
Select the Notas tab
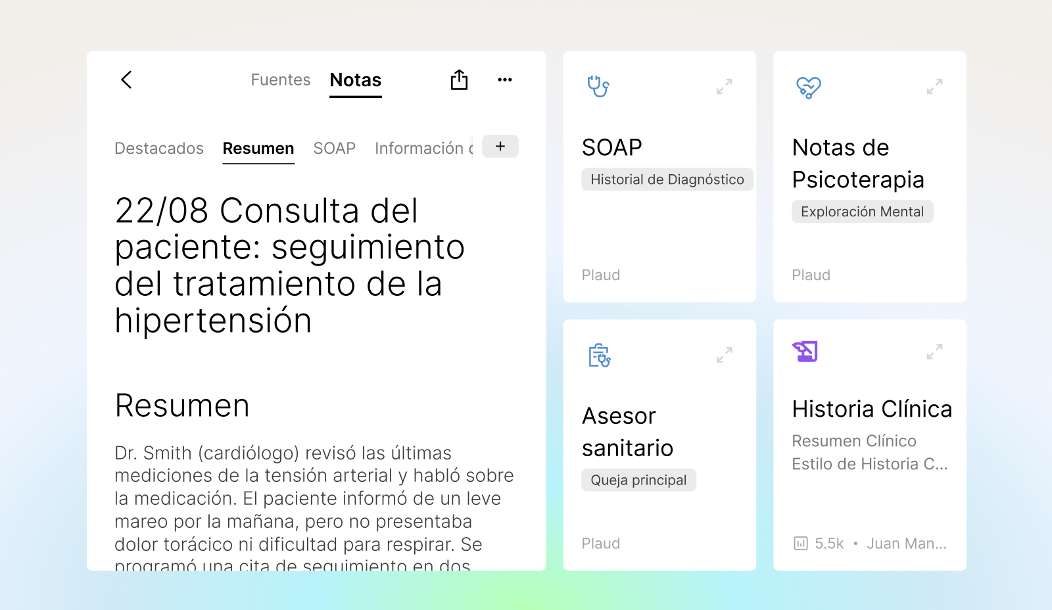355,80
